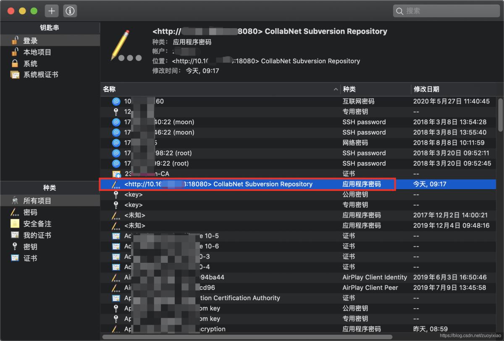Screen dimensions: 504x341
Task: Click pencil icon of <未知> 2019年12月4日 row
Action: pos(116,225)
